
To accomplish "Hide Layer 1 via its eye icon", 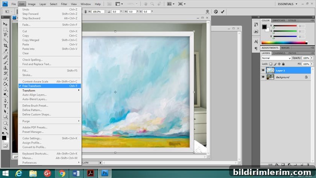I will (263, 70).
